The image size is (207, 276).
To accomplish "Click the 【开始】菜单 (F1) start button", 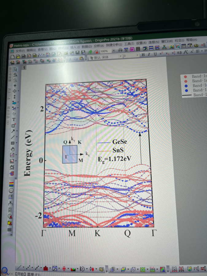I will 27,274.
